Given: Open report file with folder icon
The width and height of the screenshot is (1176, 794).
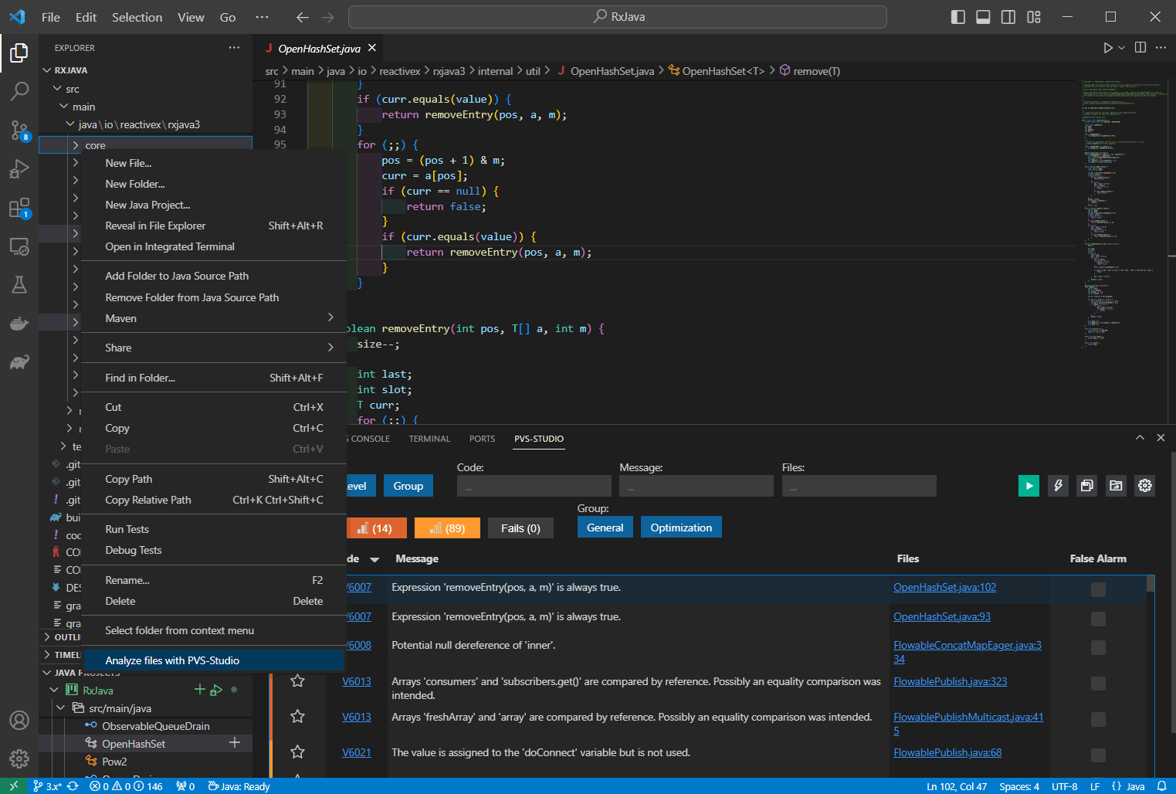Looking at the screenshot, I should [1116, 485].
